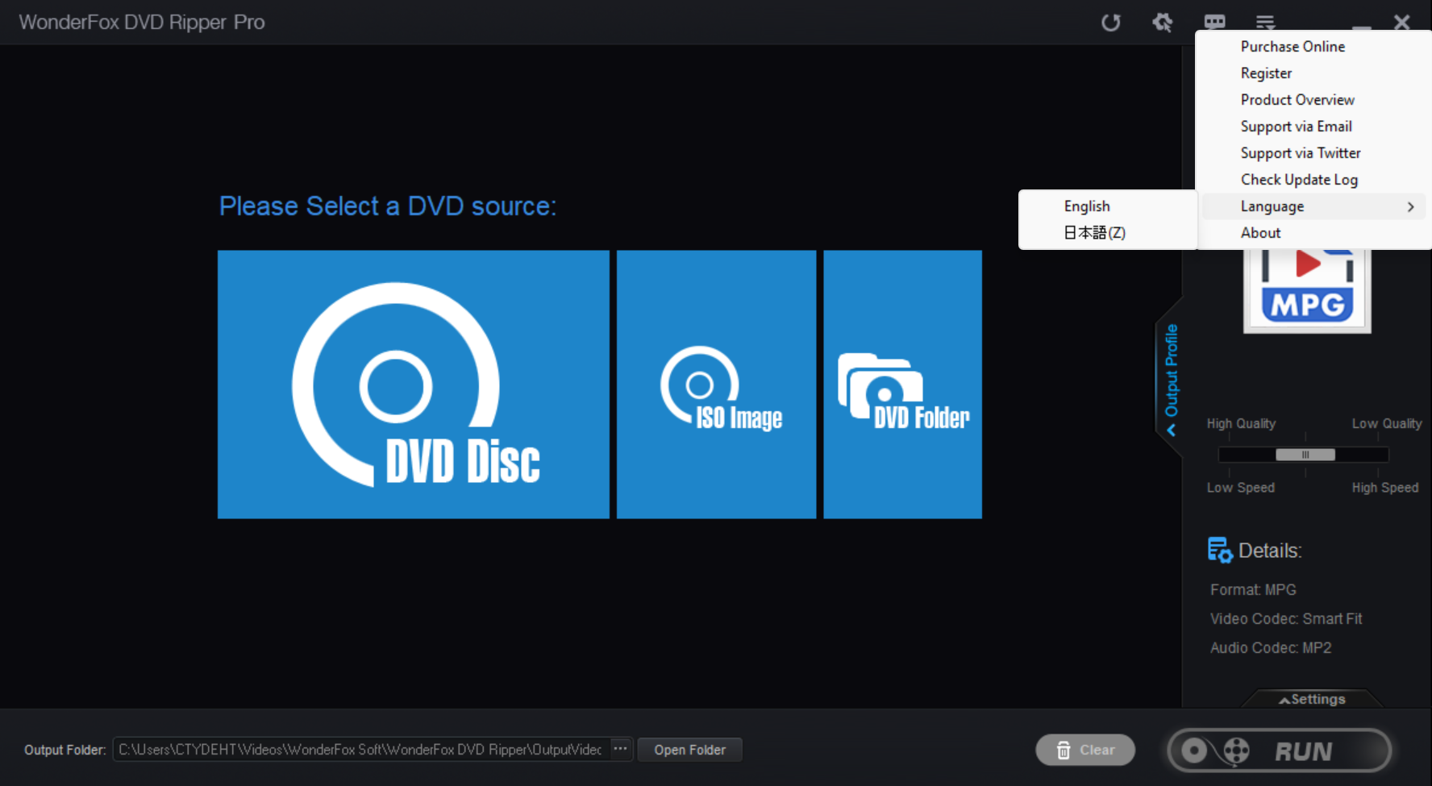Click the 'Format: MPG' detail text

click(x=1253, y=590)
